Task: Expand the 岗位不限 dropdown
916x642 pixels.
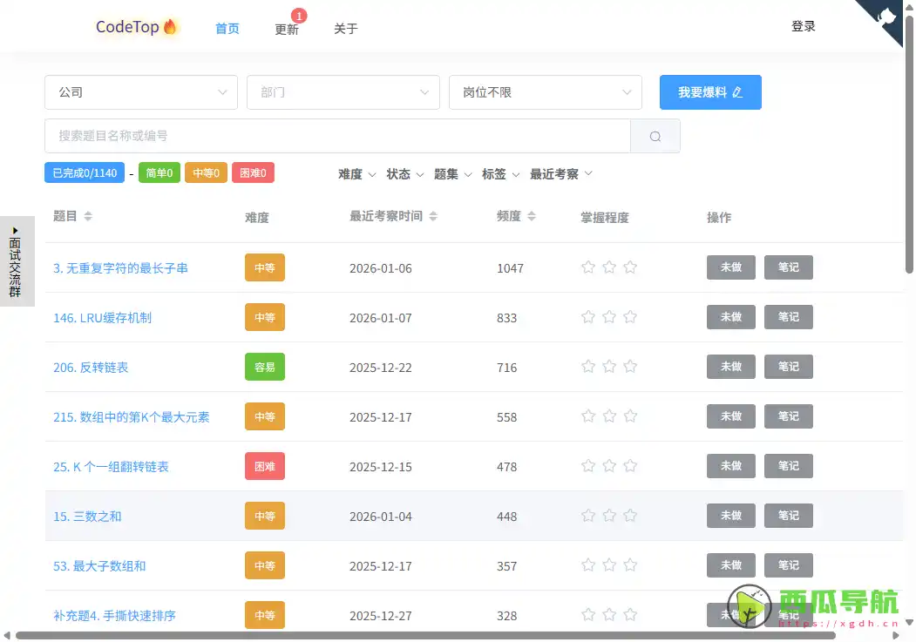Action: tap(545, 91)
